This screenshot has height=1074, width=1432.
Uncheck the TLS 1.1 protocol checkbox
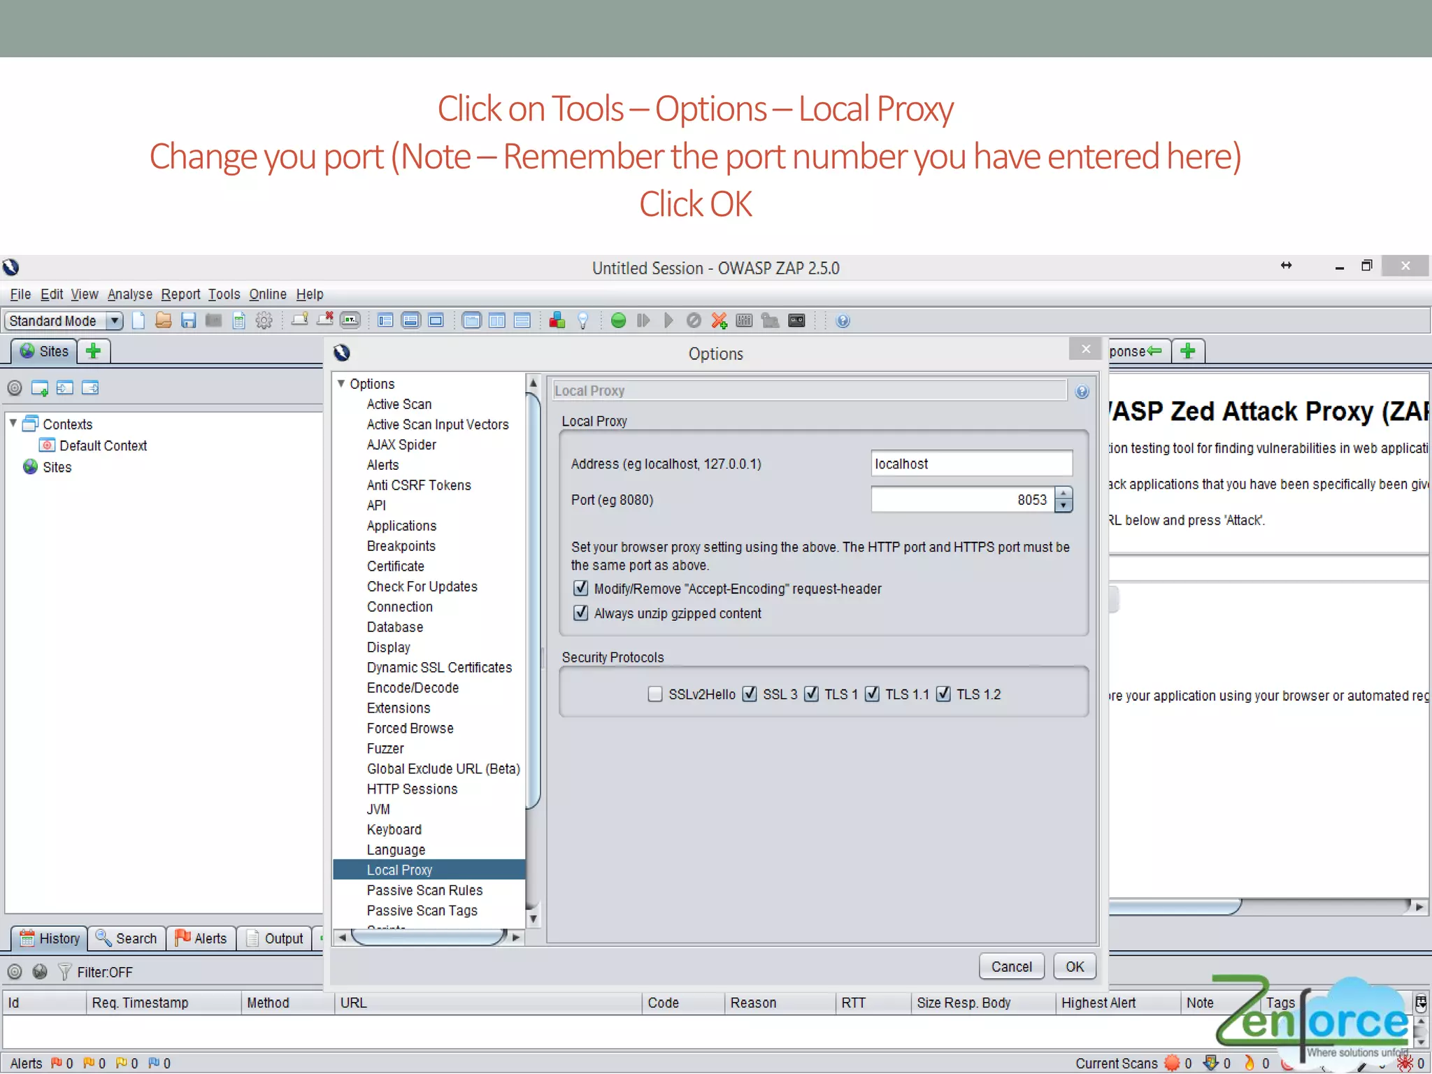(x=872, y=694)
